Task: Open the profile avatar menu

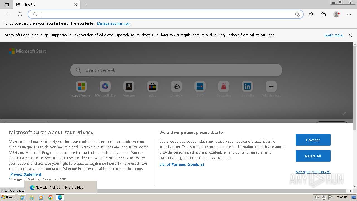Action: pos(336,14)
